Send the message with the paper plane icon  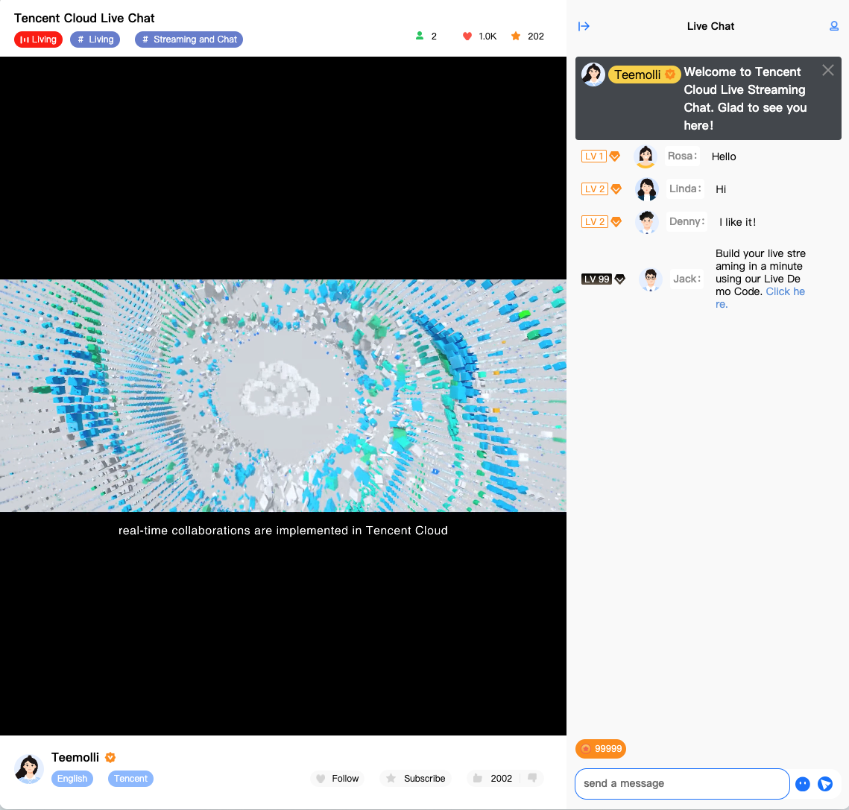(825, 783)
